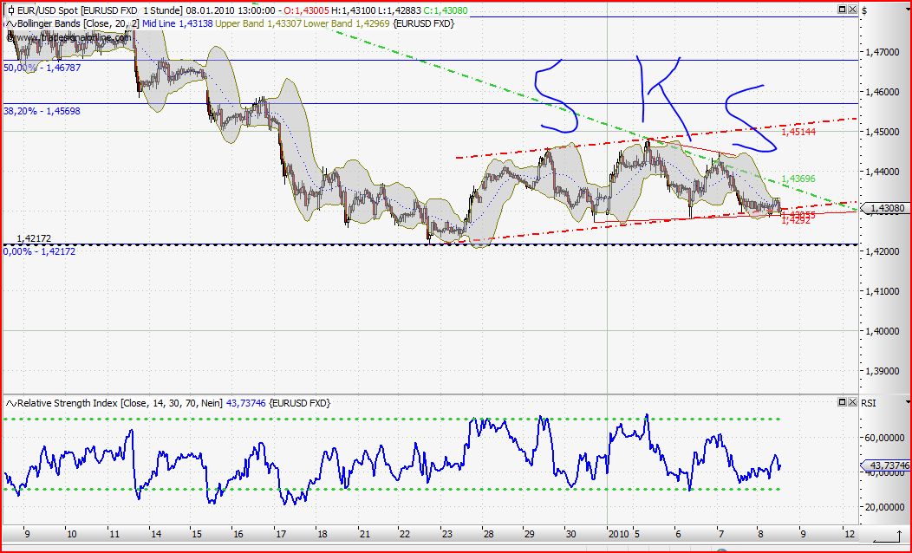The height and width of the screenshot is (553, 912).
Task: Click the axis scaling arrows icon at bottom-right corner
Action: coord(887,535)
